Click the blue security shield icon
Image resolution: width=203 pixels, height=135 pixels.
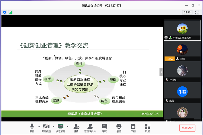click(5, 12)
